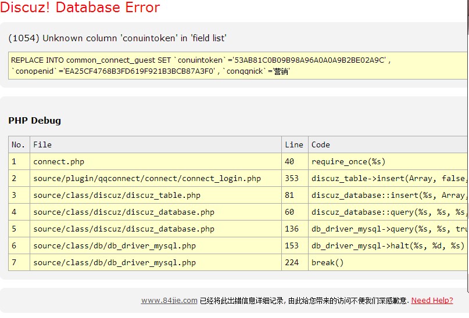469x318 pixels.
Task: Select the db_driver_mysql.php cell in row 7
Action: click(156, 262)
